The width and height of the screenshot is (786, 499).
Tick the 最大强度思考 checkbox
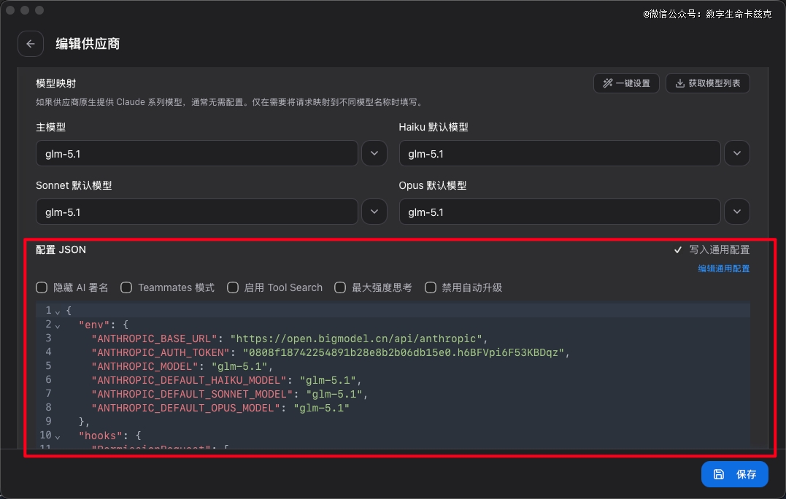click(x=340, y=287)
